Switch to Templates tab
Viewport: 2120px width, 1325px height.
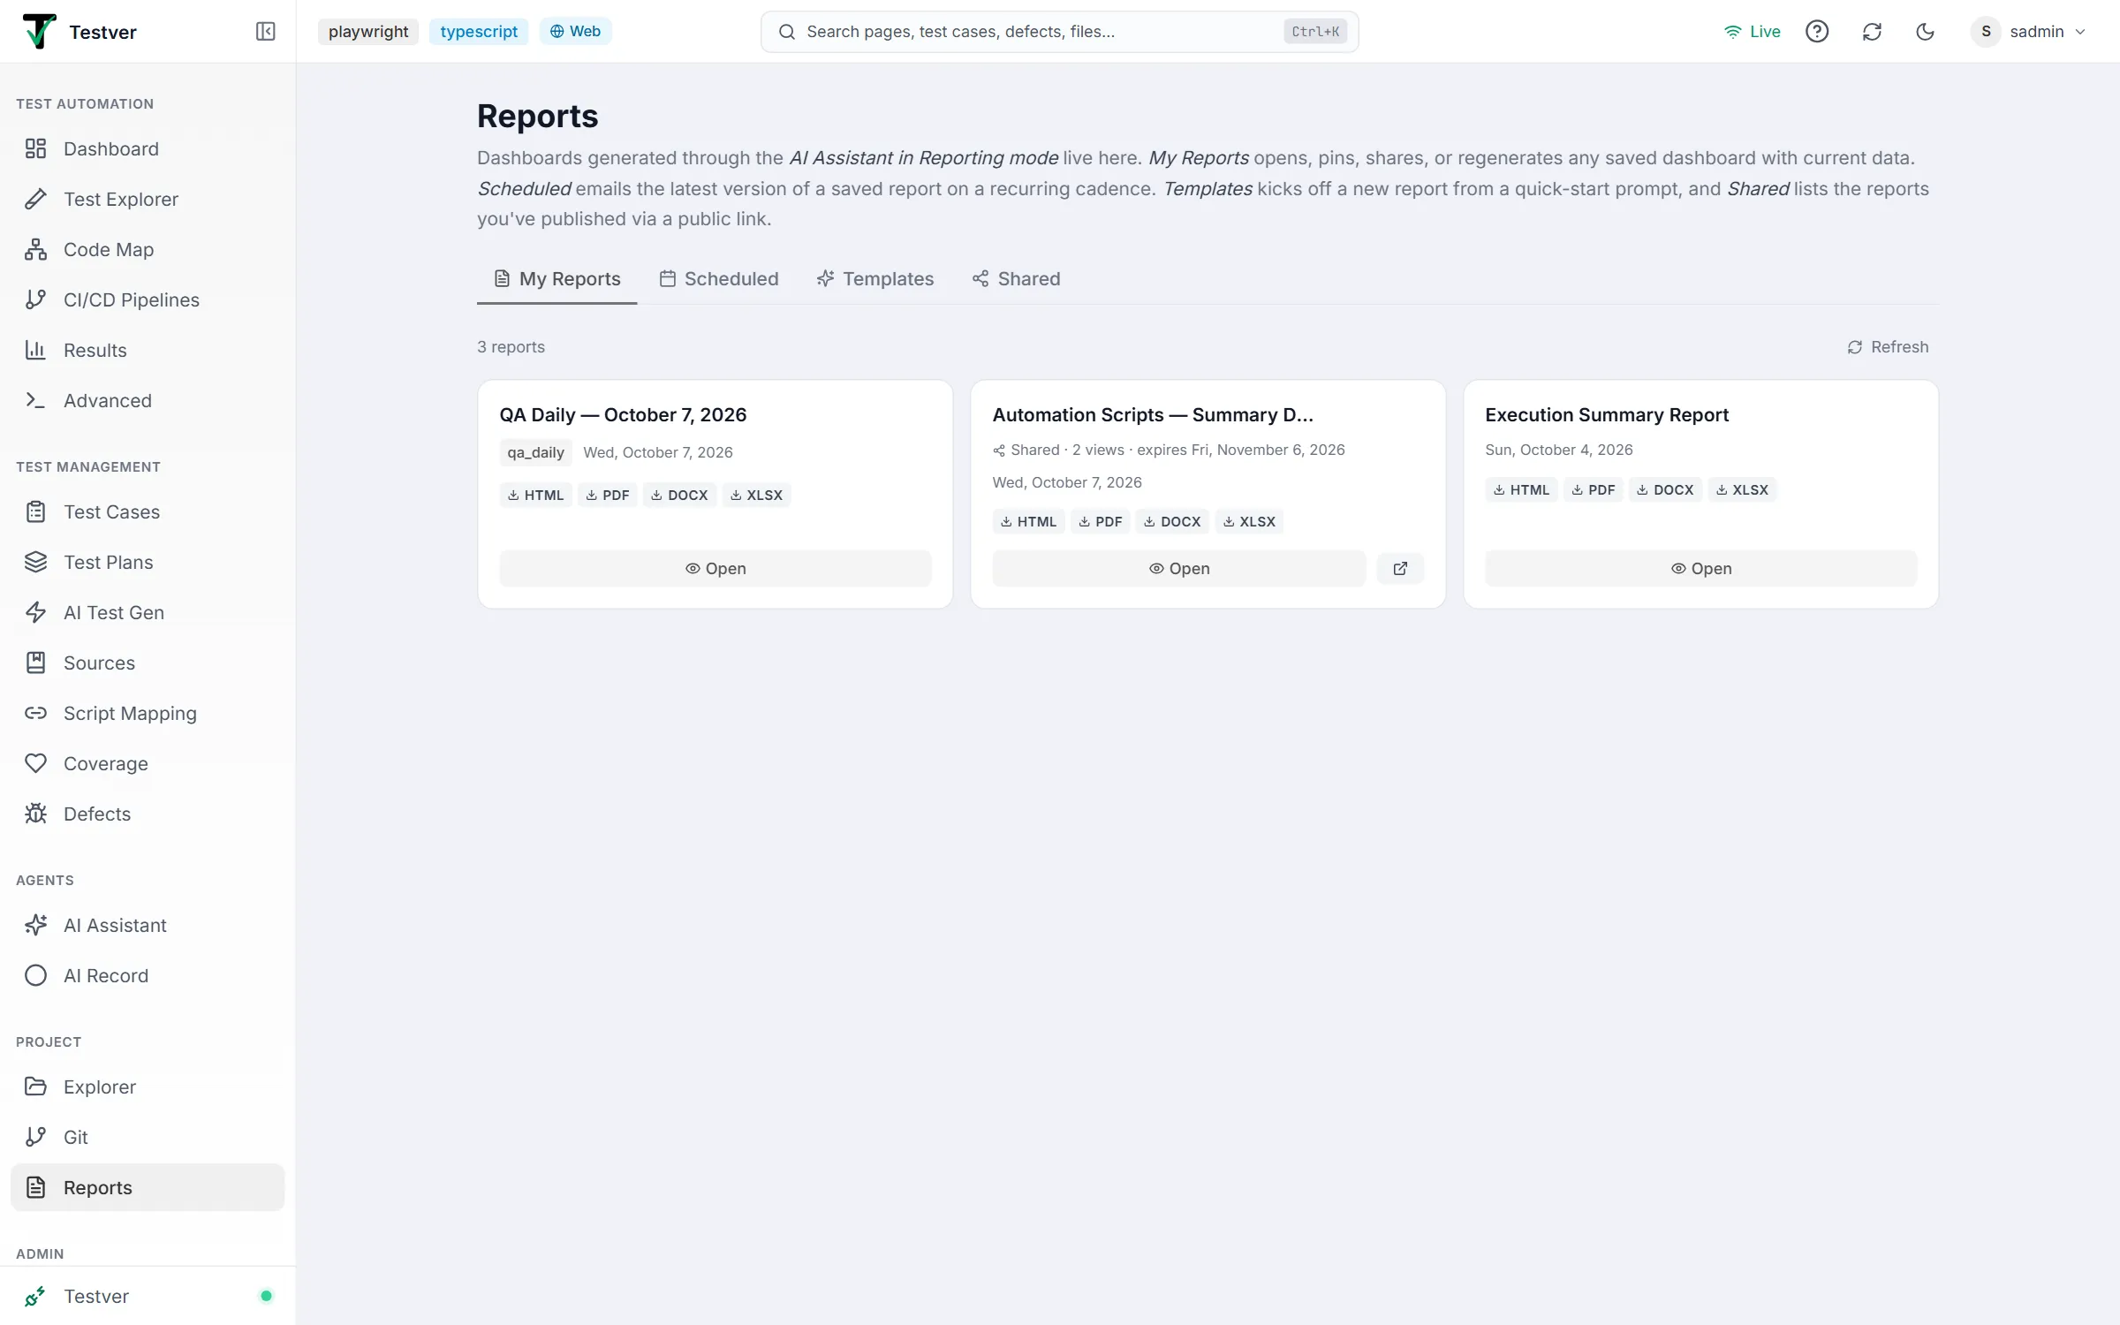[874, 279]
